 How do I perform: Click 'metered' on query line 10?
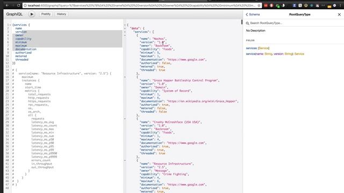click(x=21, y=56)
